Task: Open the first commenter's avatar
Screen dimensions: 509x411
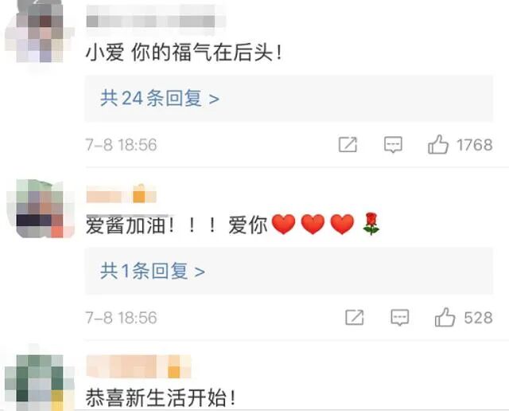Action: [x=37, y=33]
